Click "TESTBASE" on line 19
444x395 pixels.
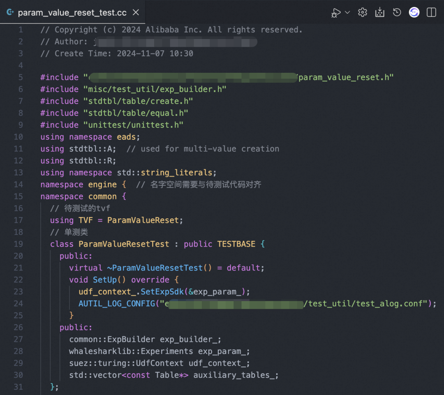(x=236, y=244)
